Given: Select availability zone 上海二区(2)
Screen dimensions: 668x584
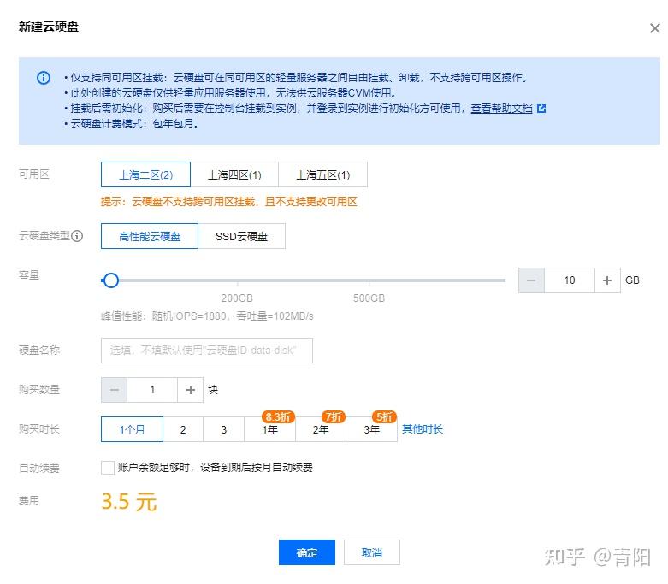Looking at the screenshot, I should pos(145,174).
